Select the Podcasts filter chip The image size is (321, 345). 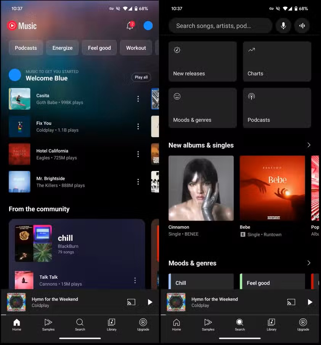26,48
